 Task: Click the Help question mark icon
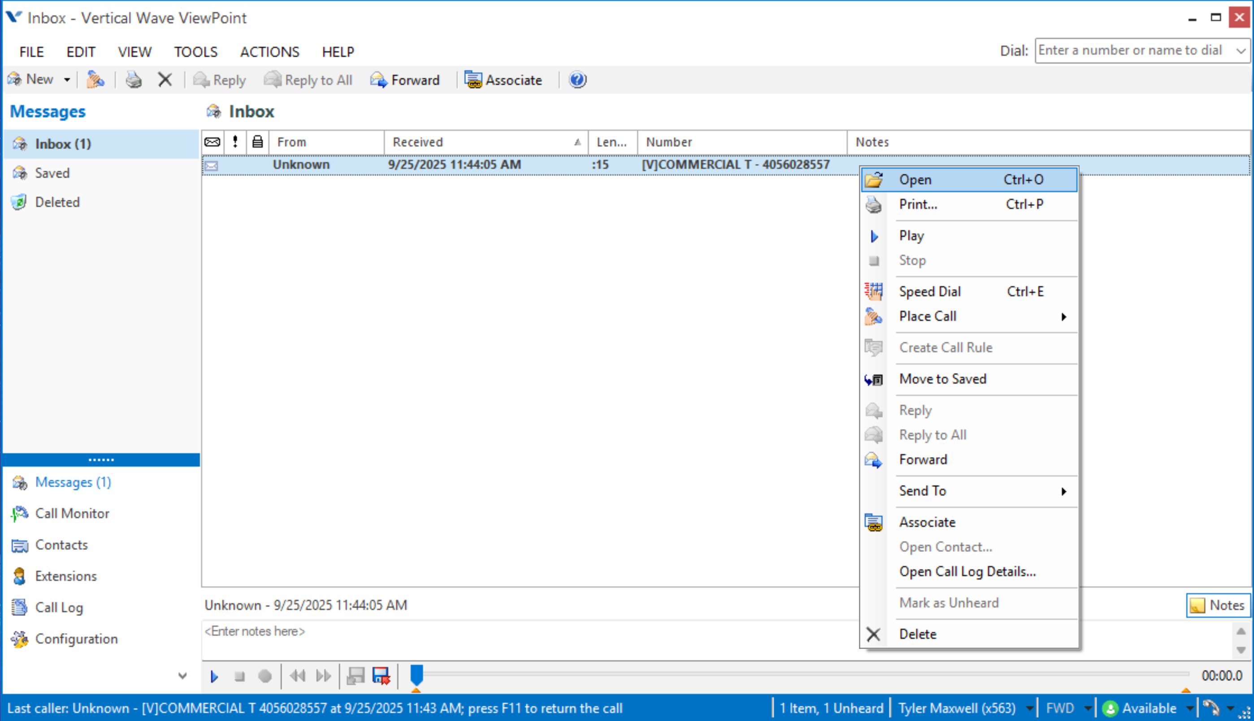coord(577,80)
